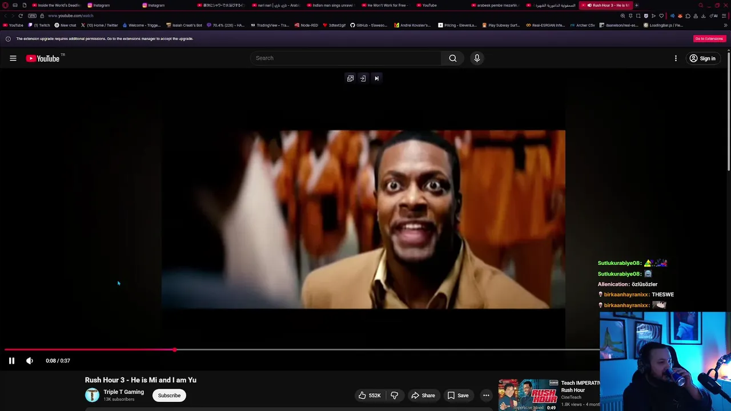The width and height of the screenshot is (731, 411).
Task: Skip to next video overlay icon
Action: click(376, 78)
